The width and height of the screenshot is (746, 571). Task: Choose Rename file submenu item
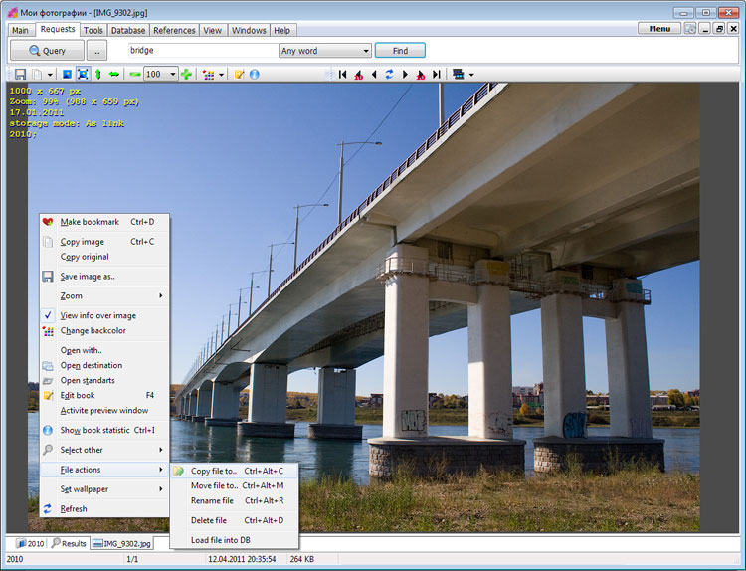click(235, 500)
